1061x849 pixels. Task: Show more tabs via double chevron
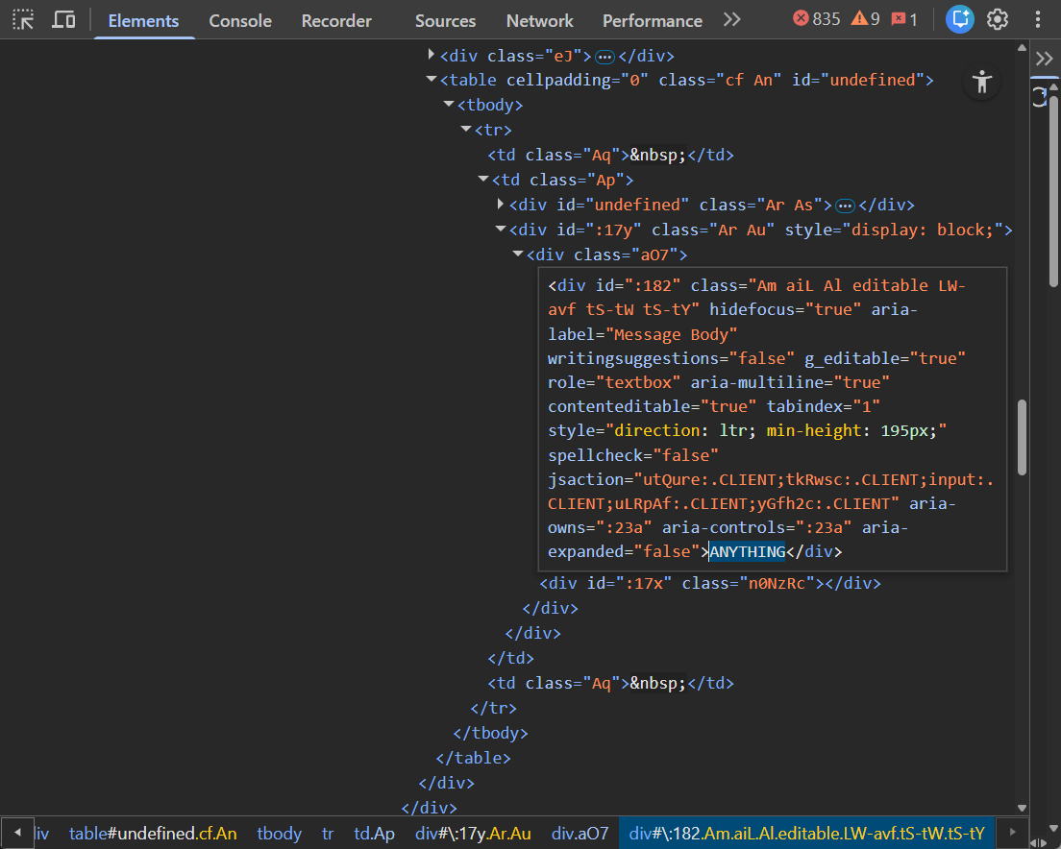point(732,19)
